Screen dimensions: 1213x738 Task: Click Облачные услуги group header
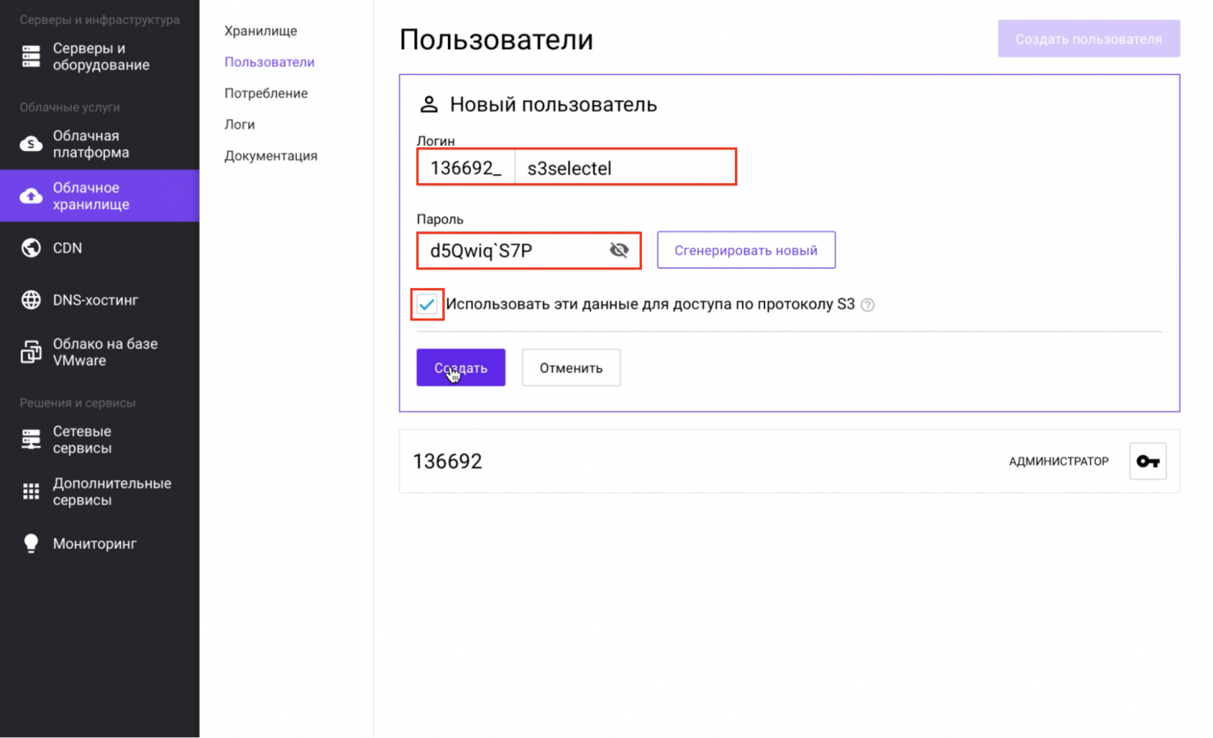[70, 107]
